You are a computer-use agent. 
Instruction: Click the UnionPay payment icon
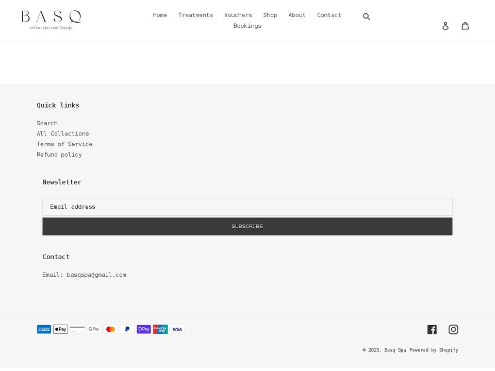point(160,329)
